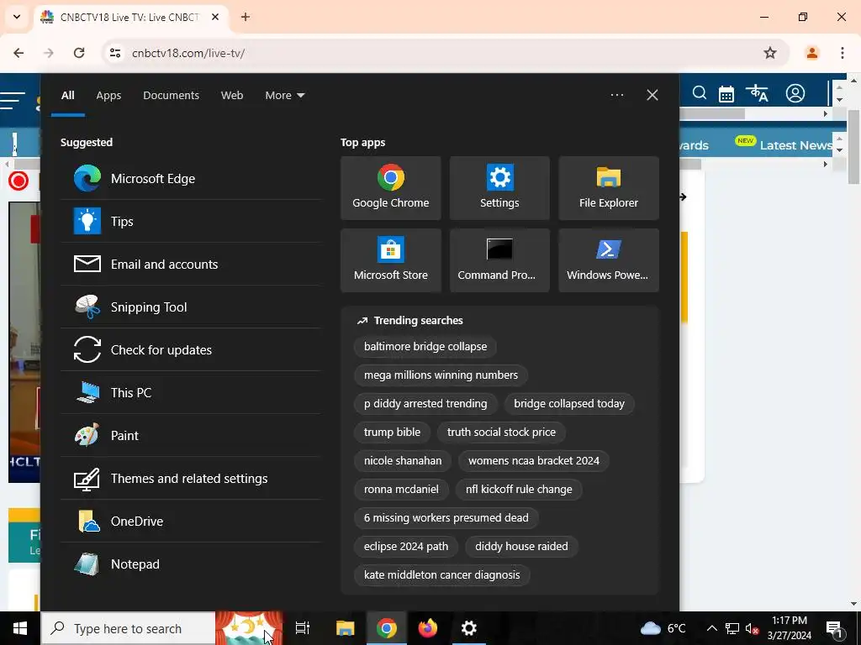Search trending 'nfl kickoff rule change'

(519, 490)
